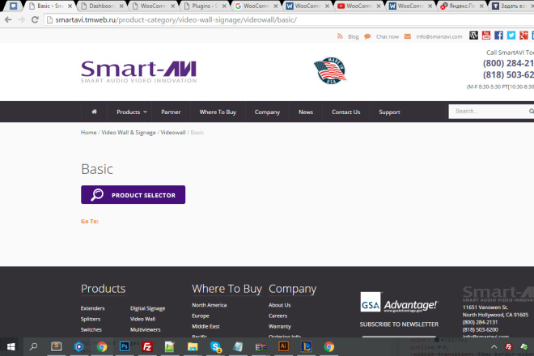The height and width of the screenshot is (356, 534).
Task: Click the FileZilla system tray icon
Action: (508, 347)
